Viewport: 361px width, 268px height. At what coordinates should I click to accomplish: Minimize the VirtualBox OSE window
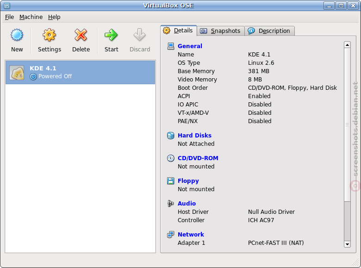point(329,6)
